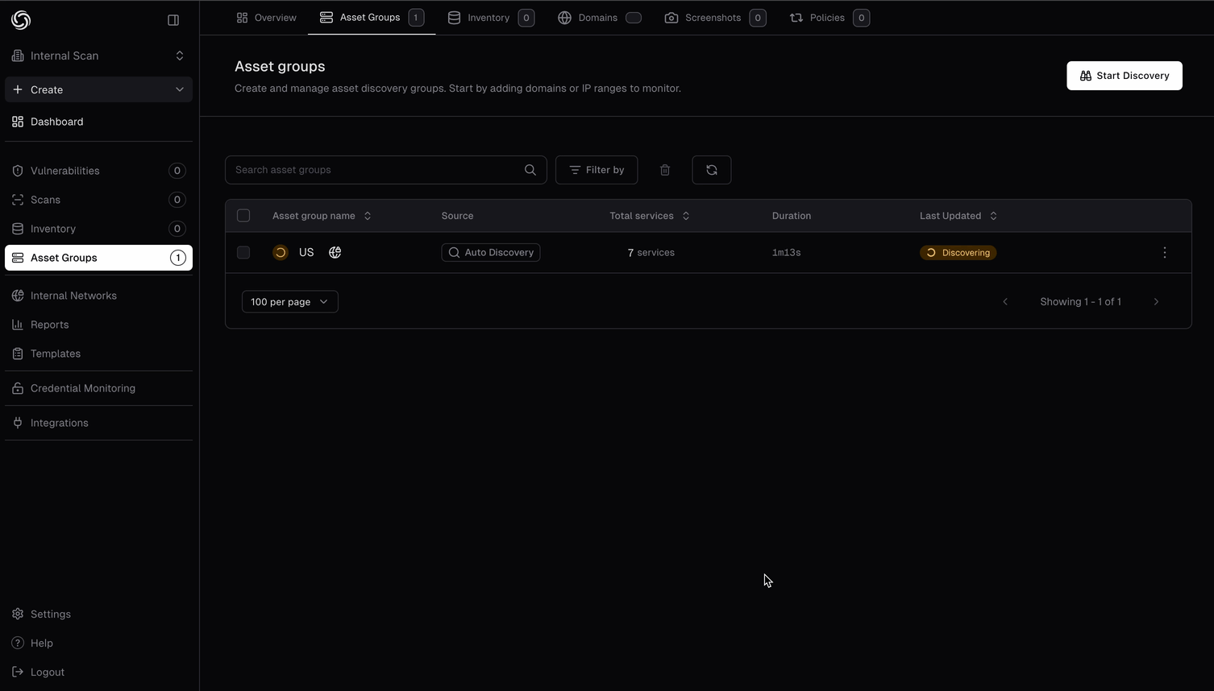Viewport: 1214px width, 691px height.
Task: Open Vulnerabilities in the sidebar
Action: click(98, 171)
